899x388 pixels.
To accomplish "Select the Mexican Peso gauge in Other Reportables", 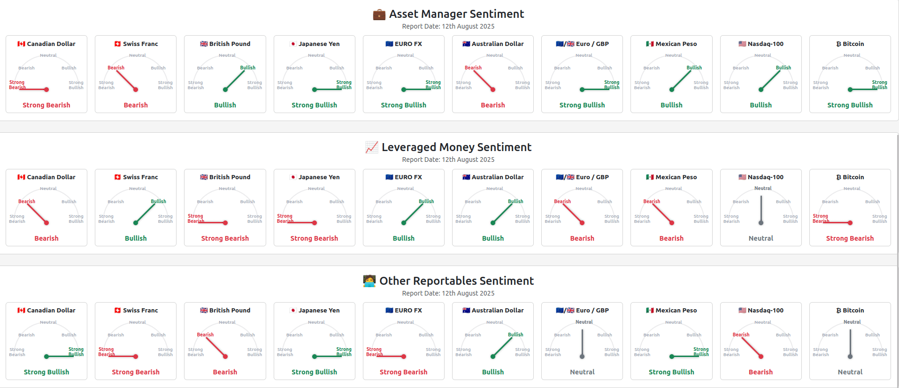I will click(x=672, y=340).
